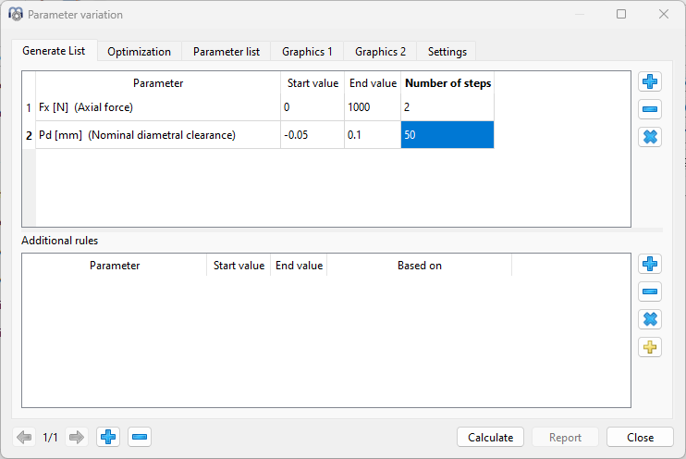
Task: Click the Start value header in Additional rules table
Action: (239, 266)
